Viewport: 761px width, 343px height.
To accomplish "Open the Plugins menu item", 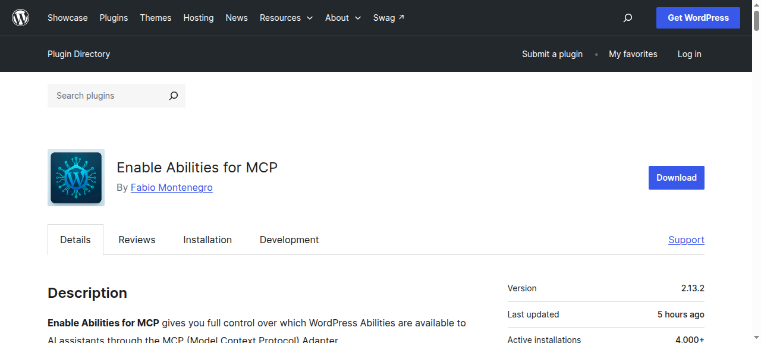I will point(114,18).
